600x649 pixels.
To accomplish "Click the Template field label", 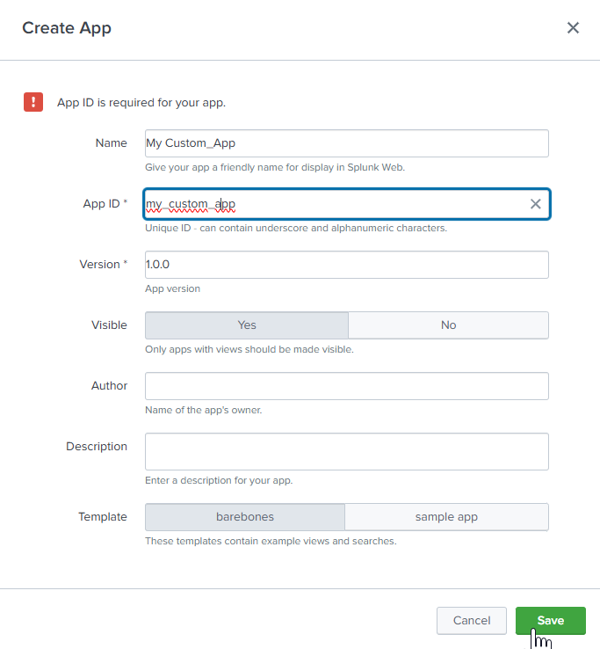I will [102, 517].
